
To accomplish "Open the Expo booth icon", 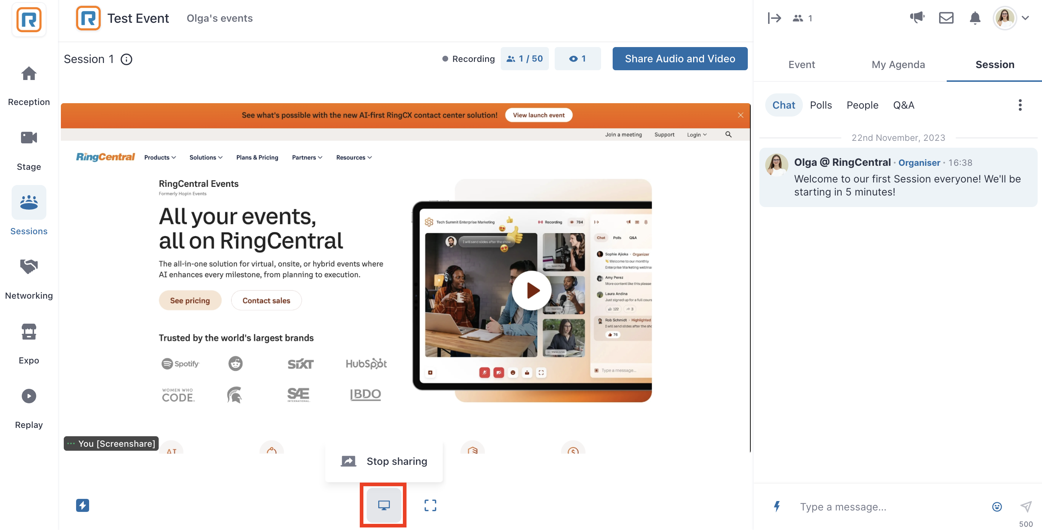I will point(29,331).
